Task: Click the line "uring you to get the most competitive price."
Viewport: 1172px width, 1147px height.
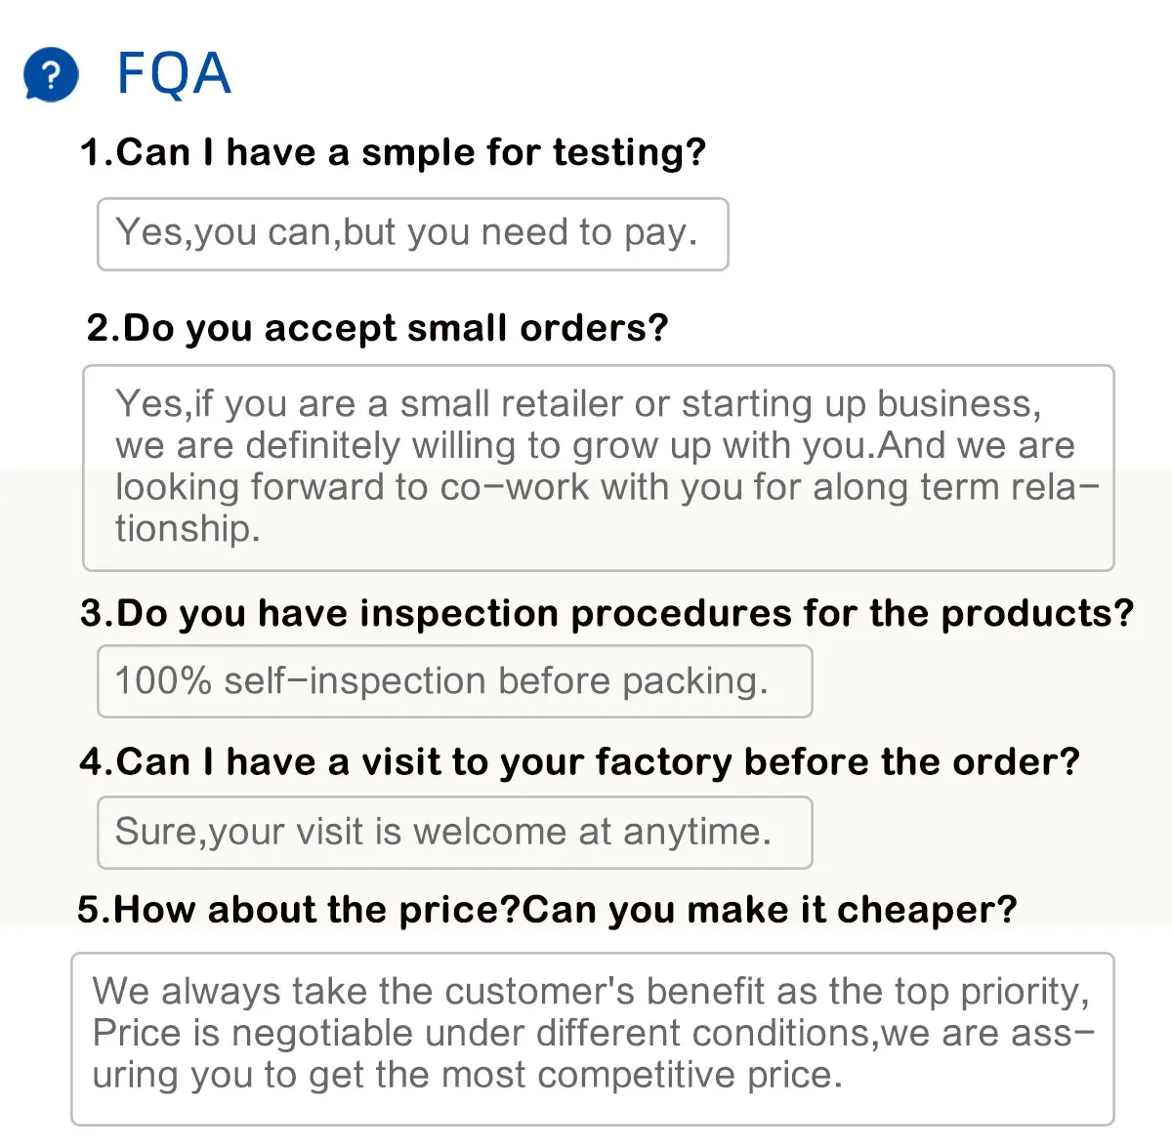Action: [x=467, y=1075]
